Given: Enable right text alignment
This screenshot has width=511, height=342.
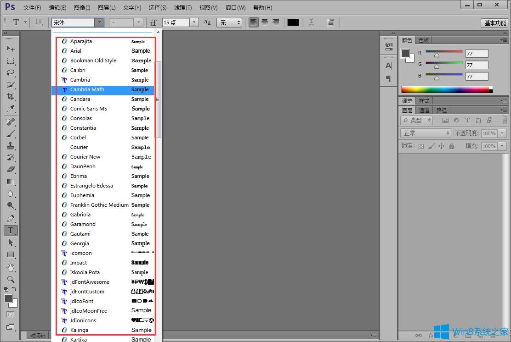Looking at the screenshot, I should (x=276, y=22).
